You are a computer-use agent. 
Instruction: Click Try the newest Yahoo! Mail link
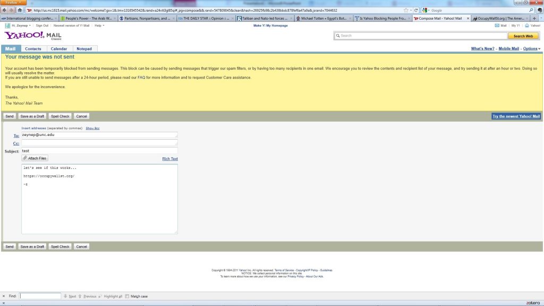pyautogui.click(x=516, y=116)
